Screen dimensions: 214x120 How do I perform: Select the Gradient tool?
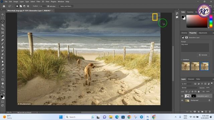coord(2,58)
